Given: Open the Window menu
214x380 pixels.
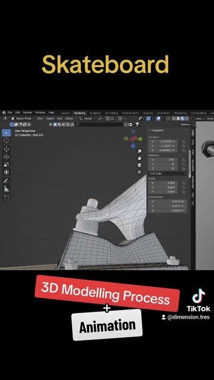Looking at the screenshot, I should (x=40, y=113).
